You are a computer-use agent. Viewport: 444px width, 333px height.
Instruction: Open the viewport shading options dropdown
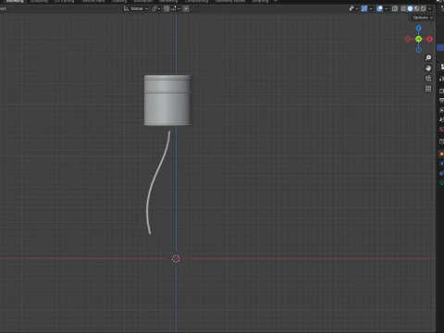click(x=430, y=8)
